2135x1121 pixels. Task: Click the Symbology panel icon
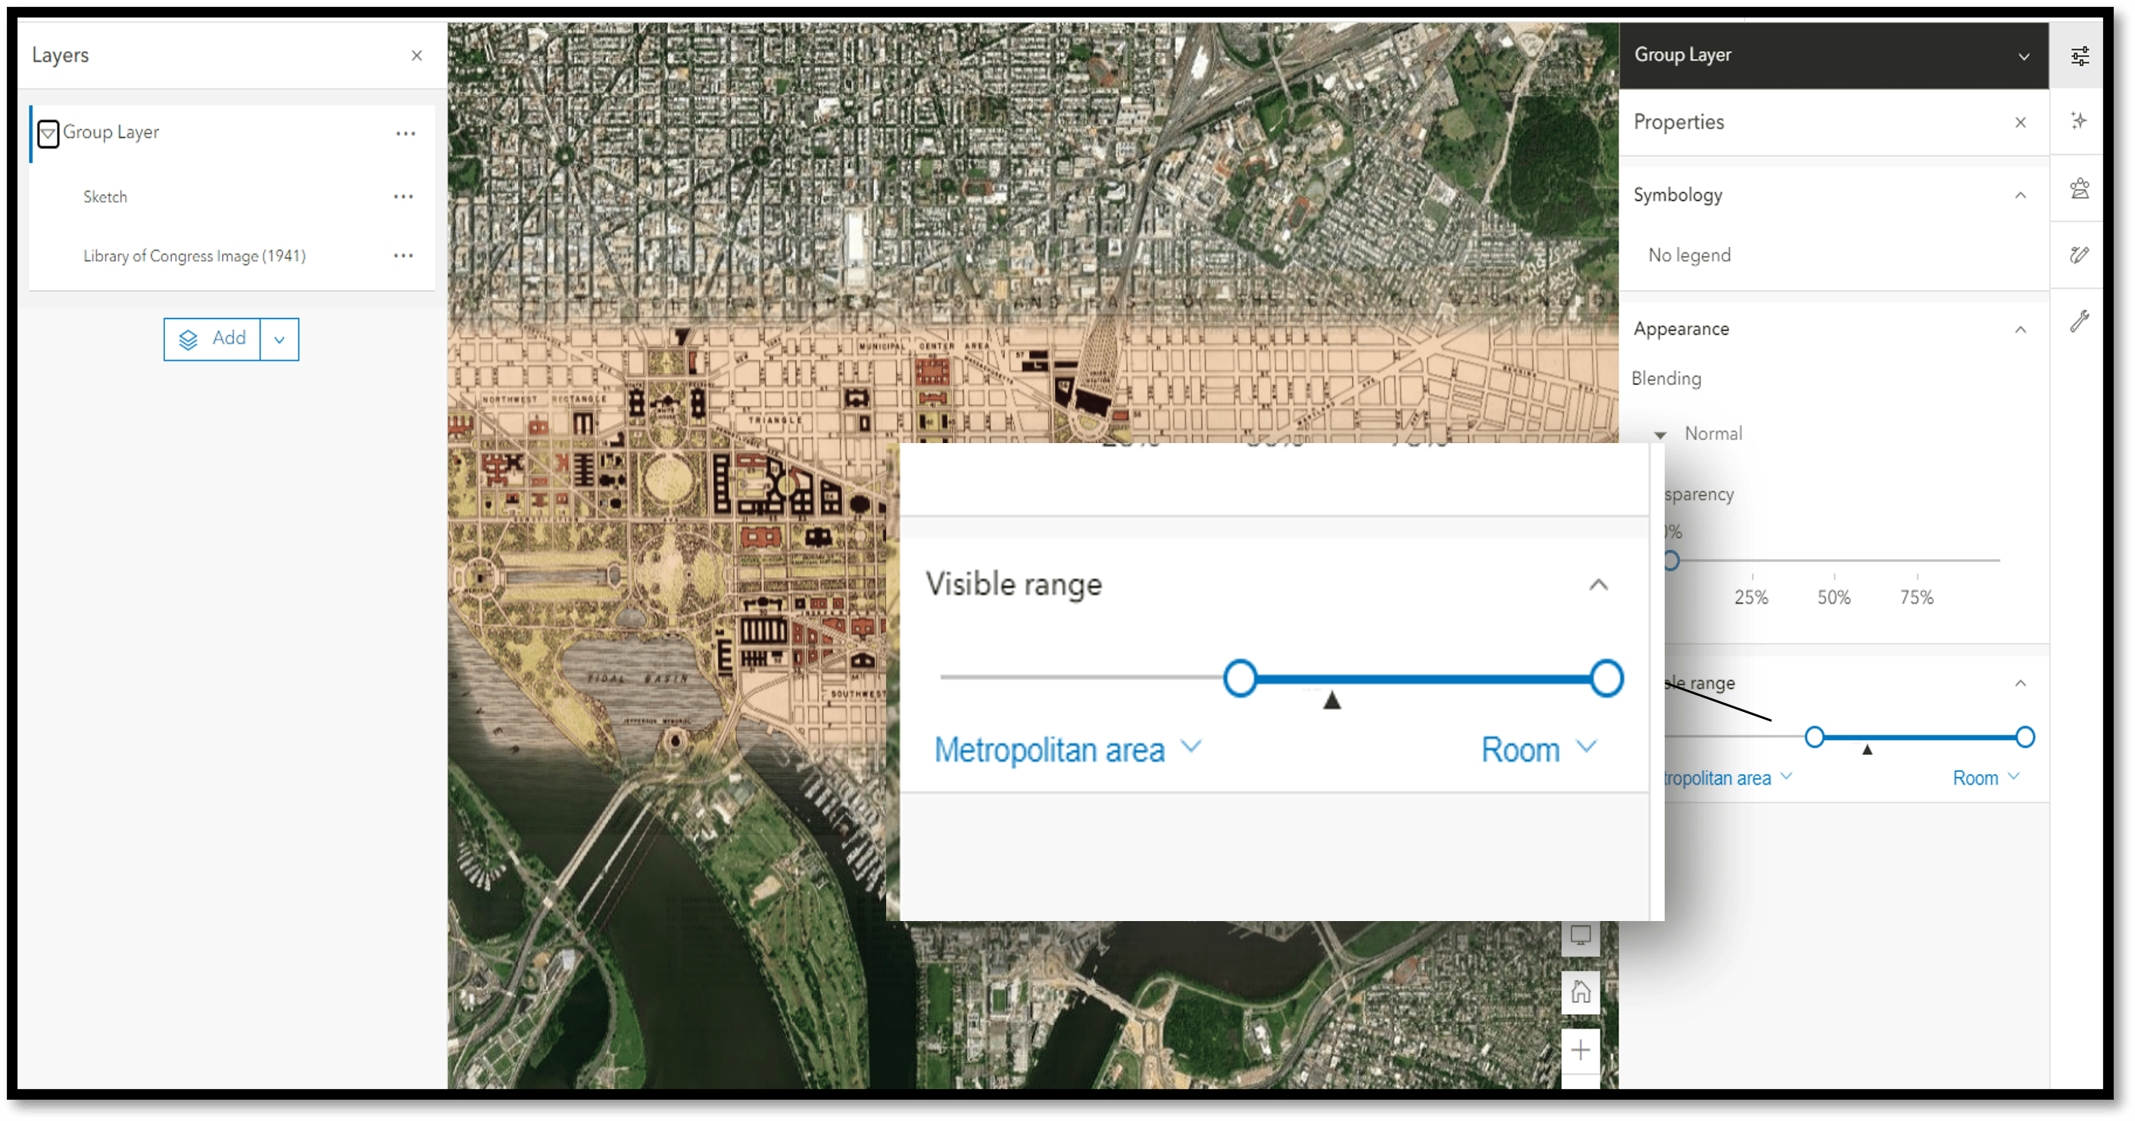point(2081,189)
